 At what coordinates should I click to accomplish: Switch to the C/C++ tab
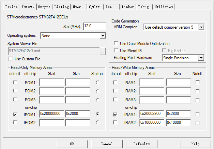pyautogui.click(x=95, y=7)
